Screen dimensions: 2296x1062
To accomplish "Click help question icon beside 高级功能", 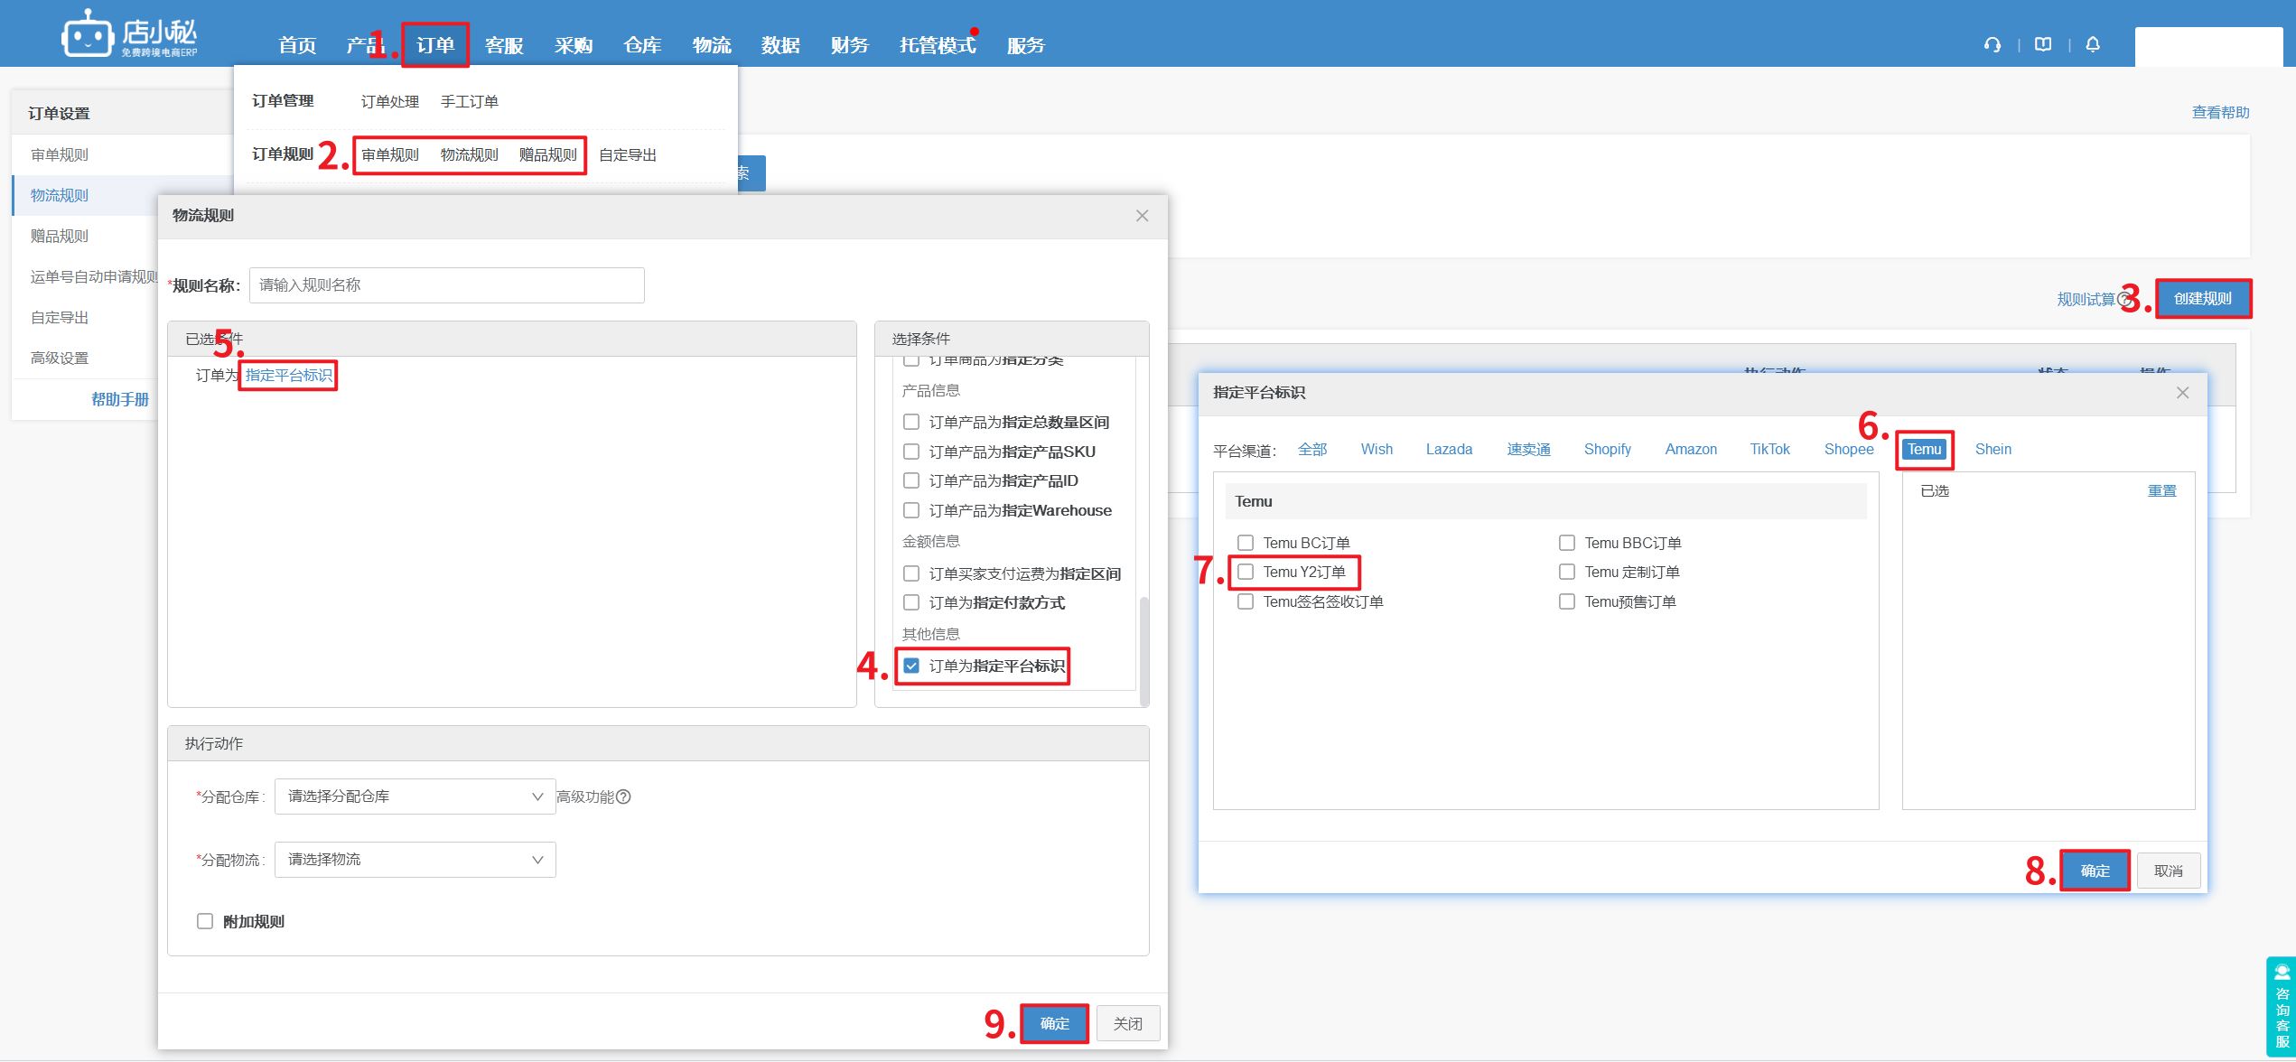I will (x=624, y=796).
